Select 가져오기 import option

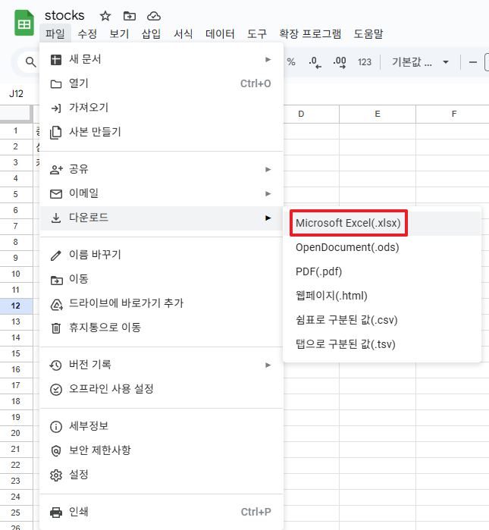(x=161, y=108)
